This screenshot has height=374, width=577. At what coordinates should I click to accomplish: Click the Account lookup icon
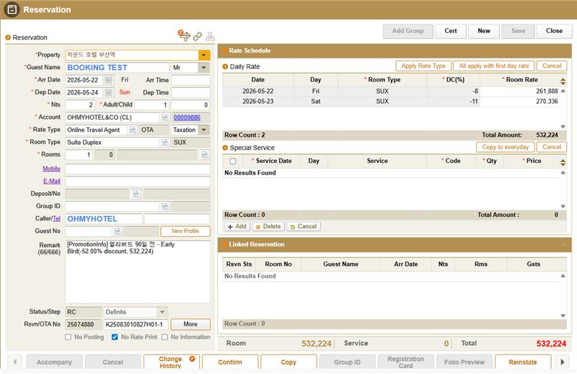(164, 117)
